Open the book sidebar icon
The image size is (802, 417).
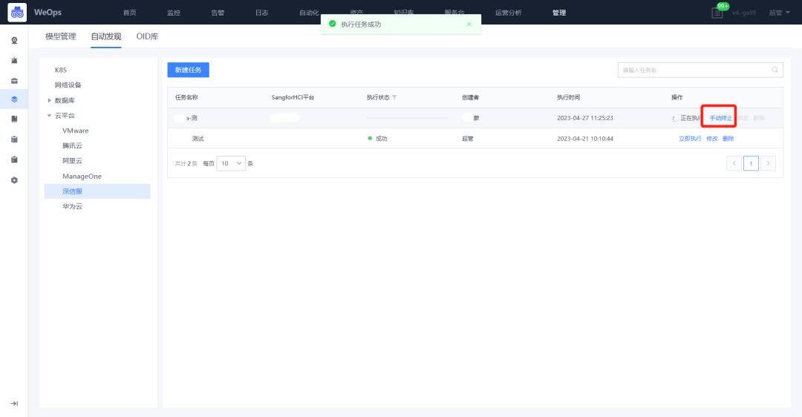click(14, 119)
